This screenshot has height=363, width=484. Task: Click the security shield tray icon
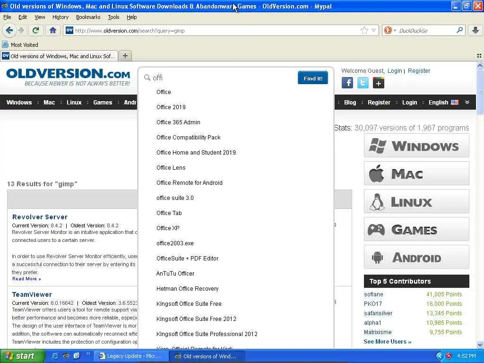[449, 356]
